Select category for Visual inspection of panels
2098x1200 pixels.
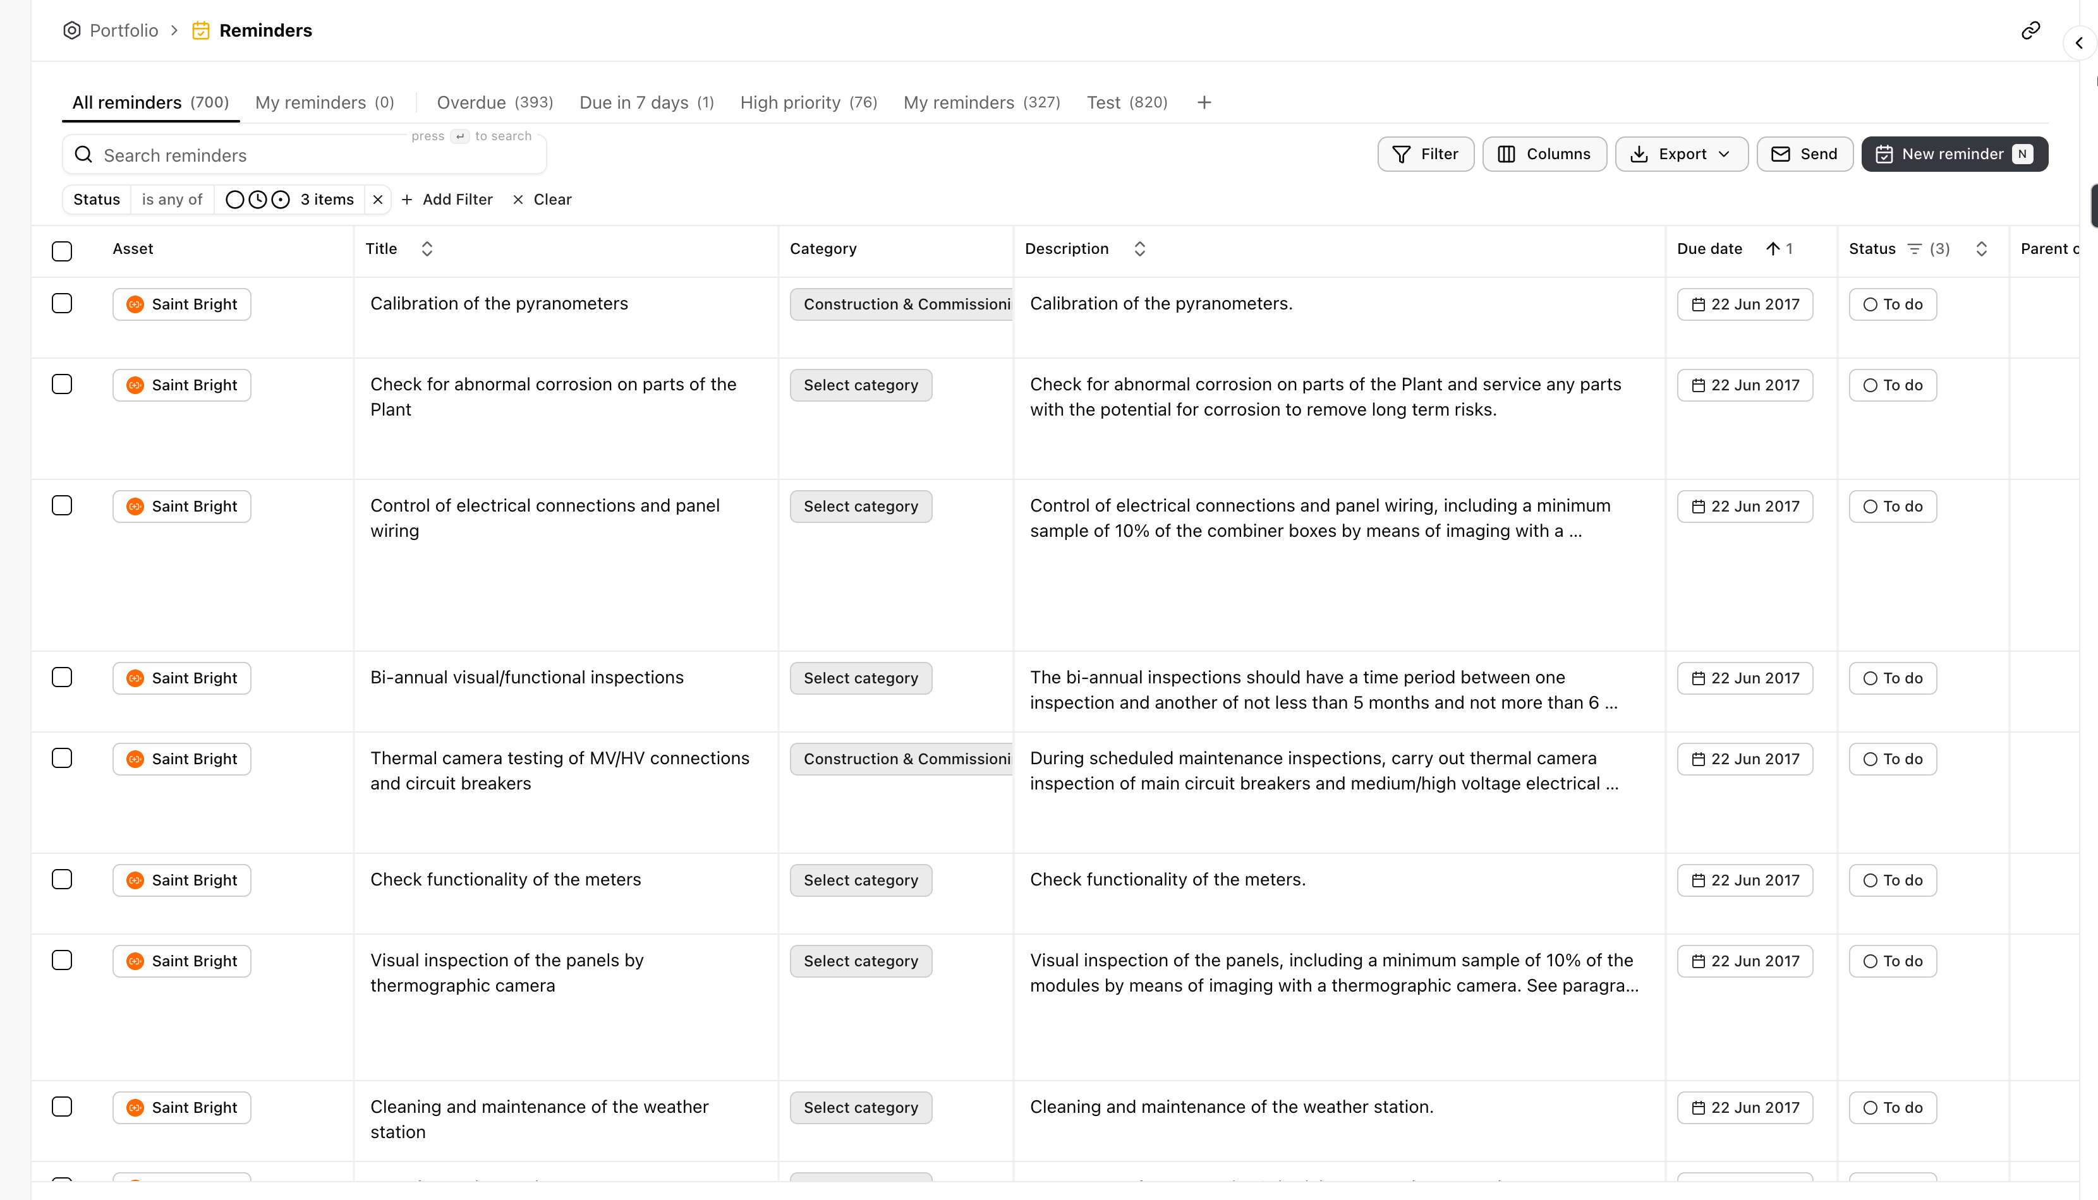tap(861, 961)
